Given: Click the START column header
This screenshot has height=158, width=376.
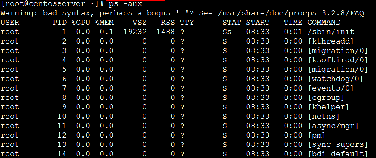Looking at the screenshot, I should [x=258, y=23].
